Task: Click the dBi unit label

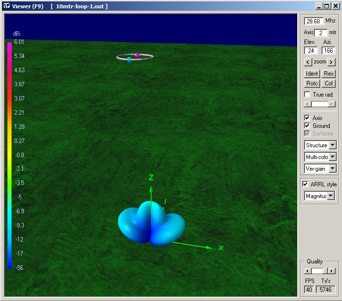Action: click(17, 34)
